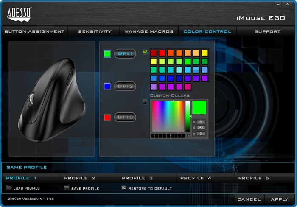Enable the Custom Colors checkbox

coord(145,102)
